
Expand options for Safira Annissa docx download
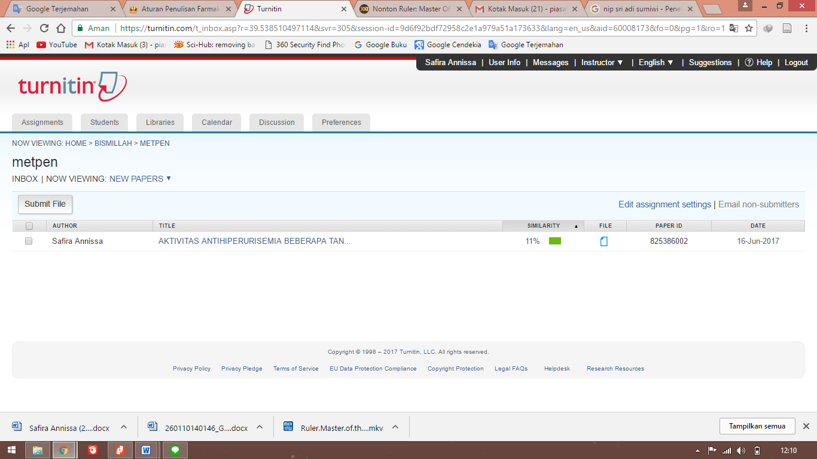(x=124, y=427)
